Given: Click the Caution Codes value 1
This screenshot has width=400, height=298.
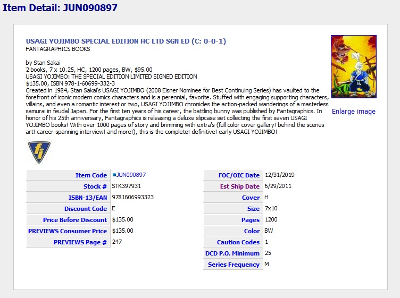Looking at the screenshot, I should 266,242.
